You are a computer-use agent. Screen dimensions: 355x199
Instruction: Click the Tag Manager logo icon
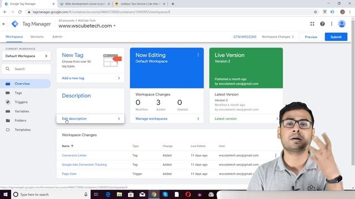click(x=15, y=24)
